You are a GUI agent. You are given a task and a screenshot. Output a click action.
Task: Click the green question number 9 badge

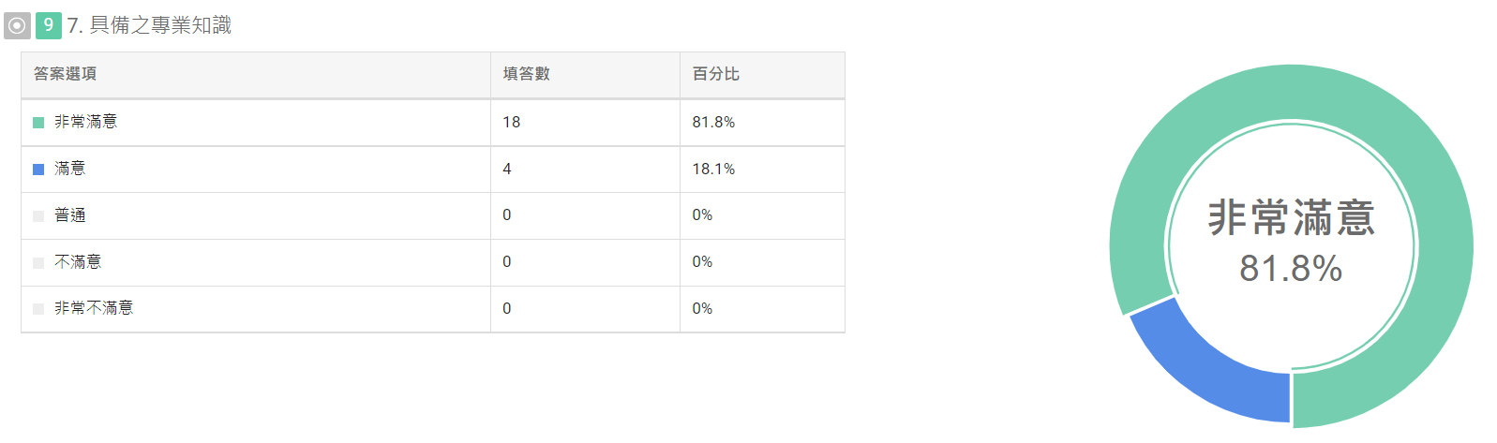49,25
